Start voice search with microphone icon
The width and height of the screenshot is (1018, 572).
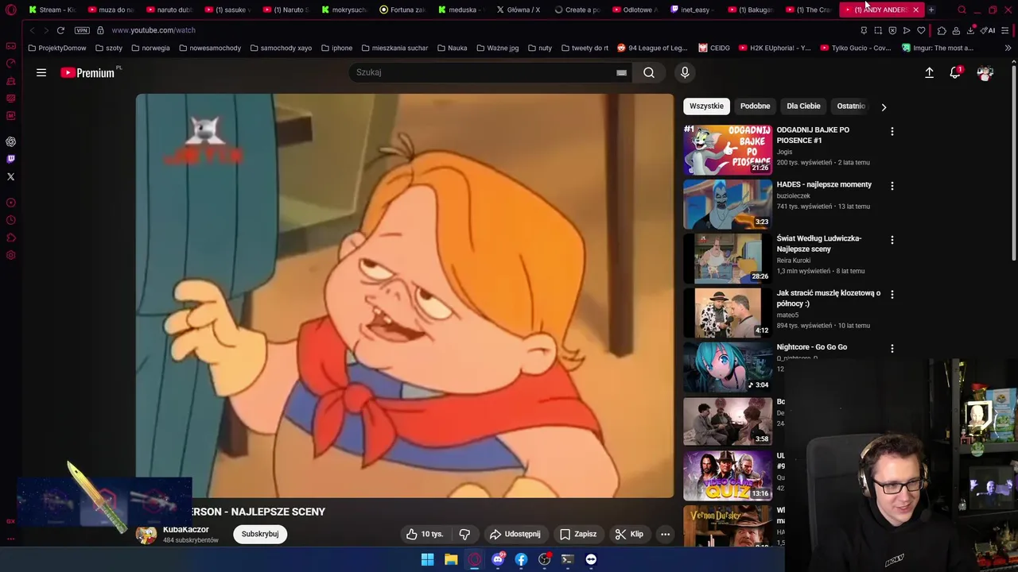[x=685, y=72]
